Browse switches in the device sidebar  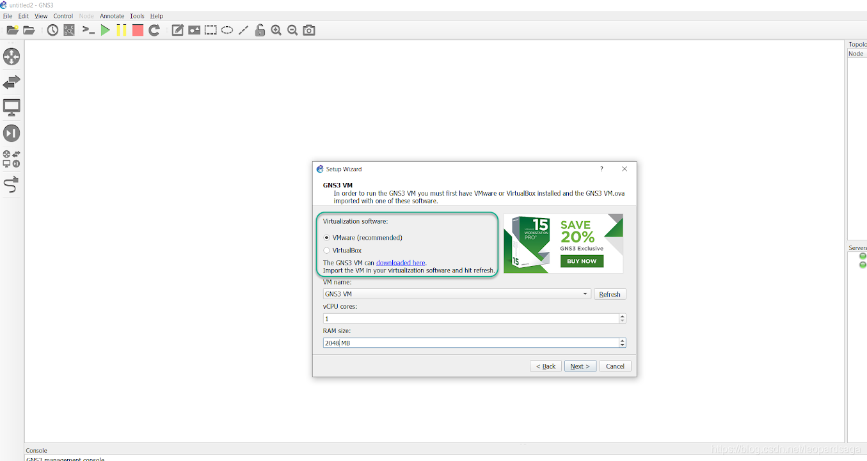point(12,82)
